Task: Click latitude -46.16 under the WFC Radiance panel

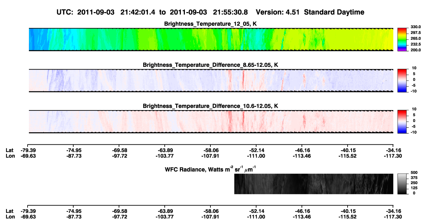Action: tap(302, 211)
